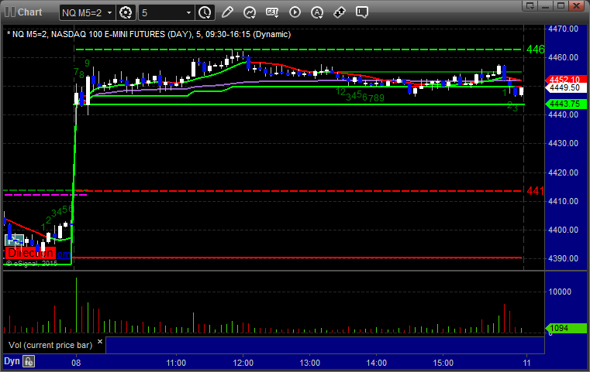Image resolution: width=590 pixels, height=372 pixels.
Task: Click the 15:00 time axis label
Action: click(x=443, y=363)
